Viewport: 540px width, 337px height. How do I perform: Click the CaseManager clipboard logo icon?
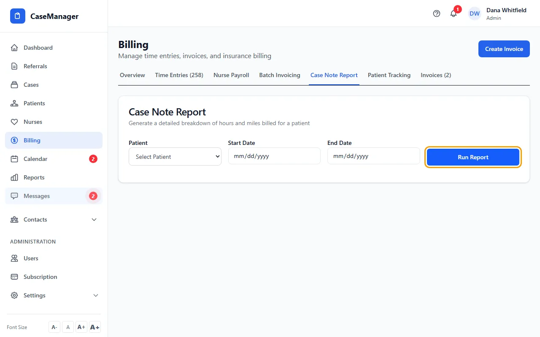(18, 16)
